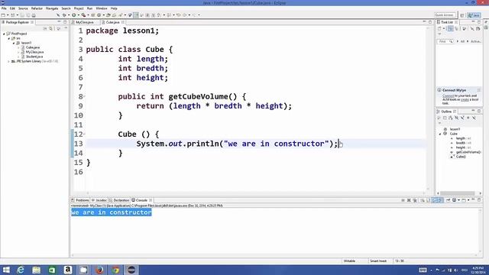The height and width of the screenshot is (275, 489).
Task: Open the dropdown arrow beside the Debug button
Action: (x=68, y=15)
